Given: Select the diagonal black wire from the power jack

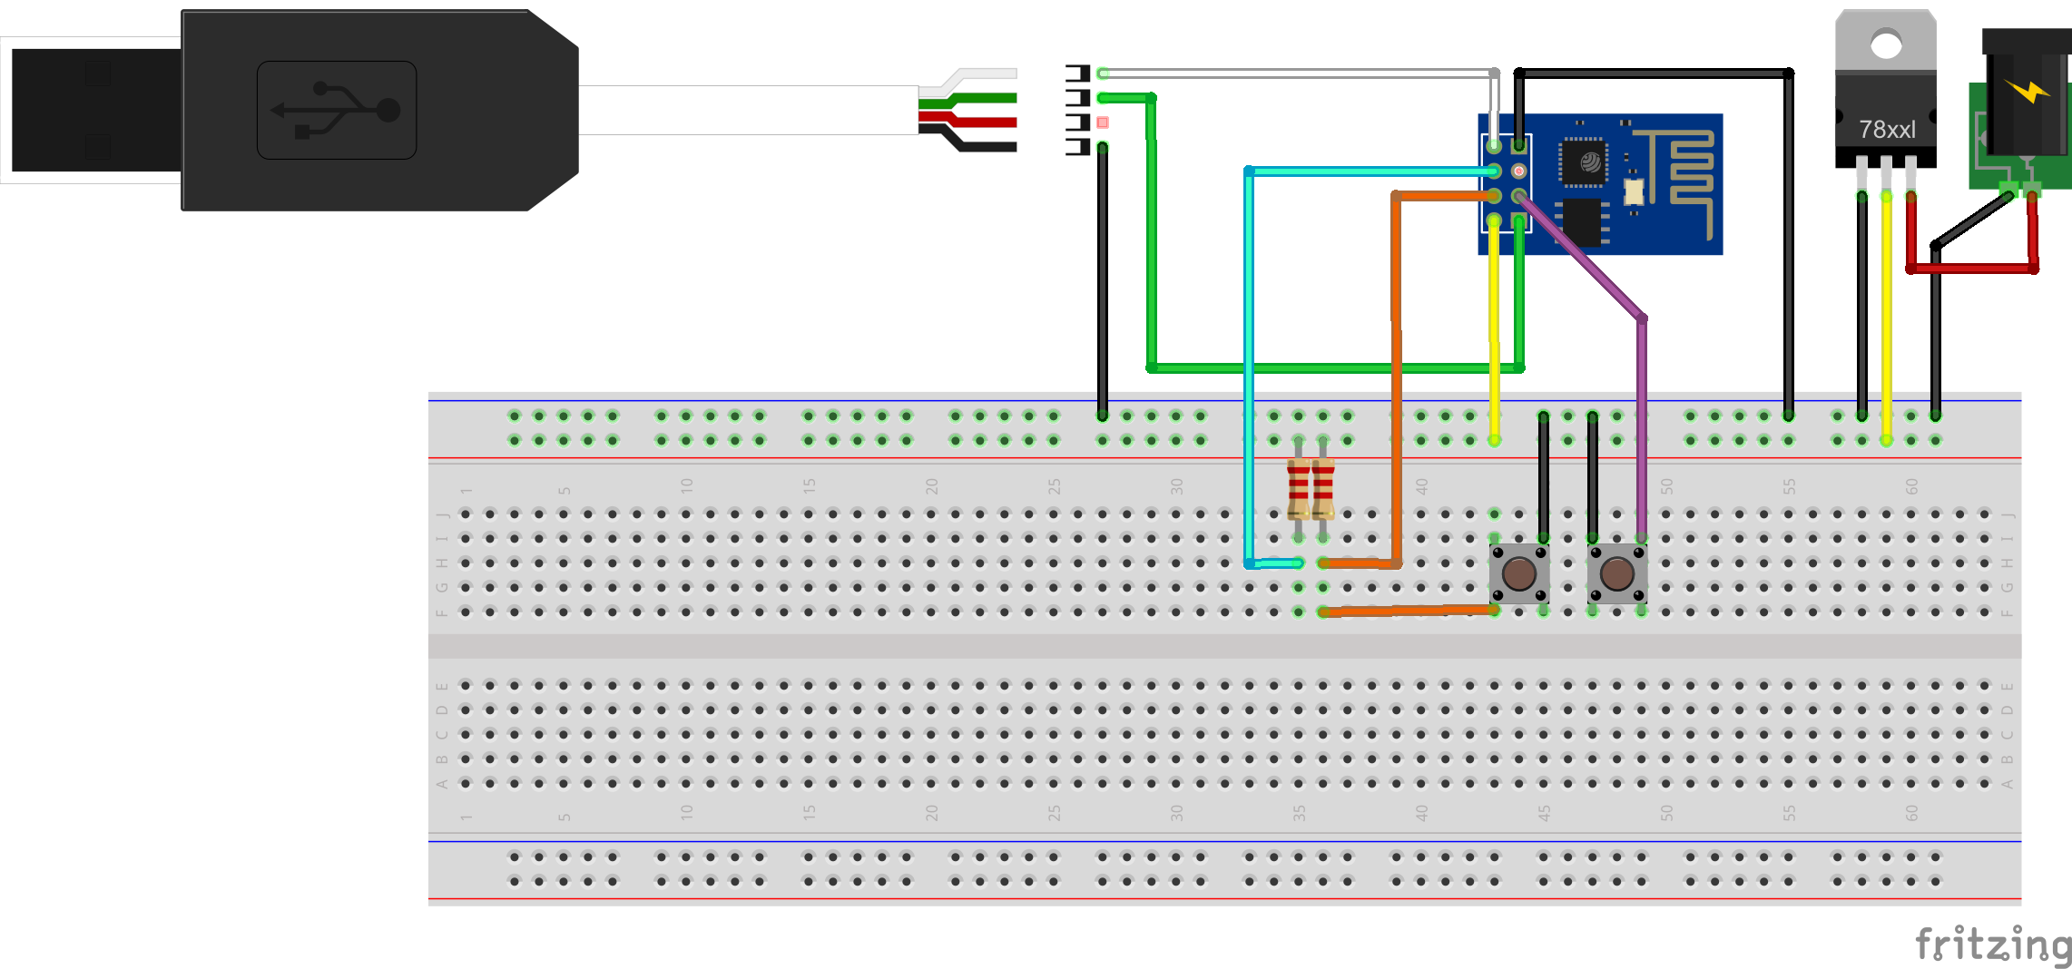Looking at the screenshot, I should point(1974,219).
